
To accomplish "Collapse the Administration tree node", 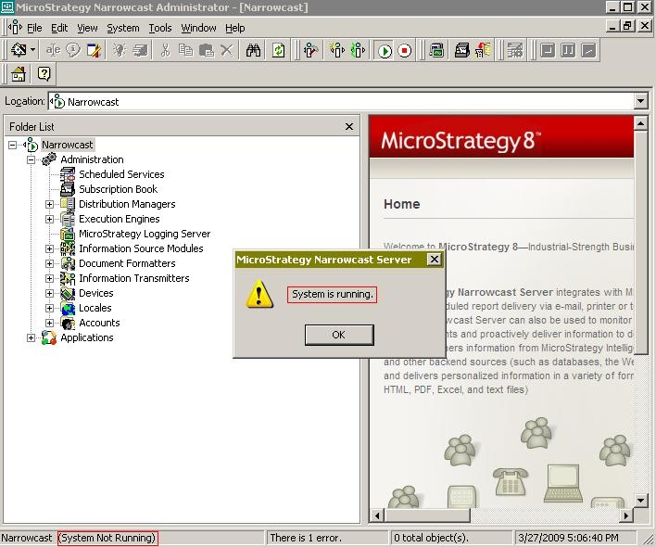I will [x=31, y=159].
